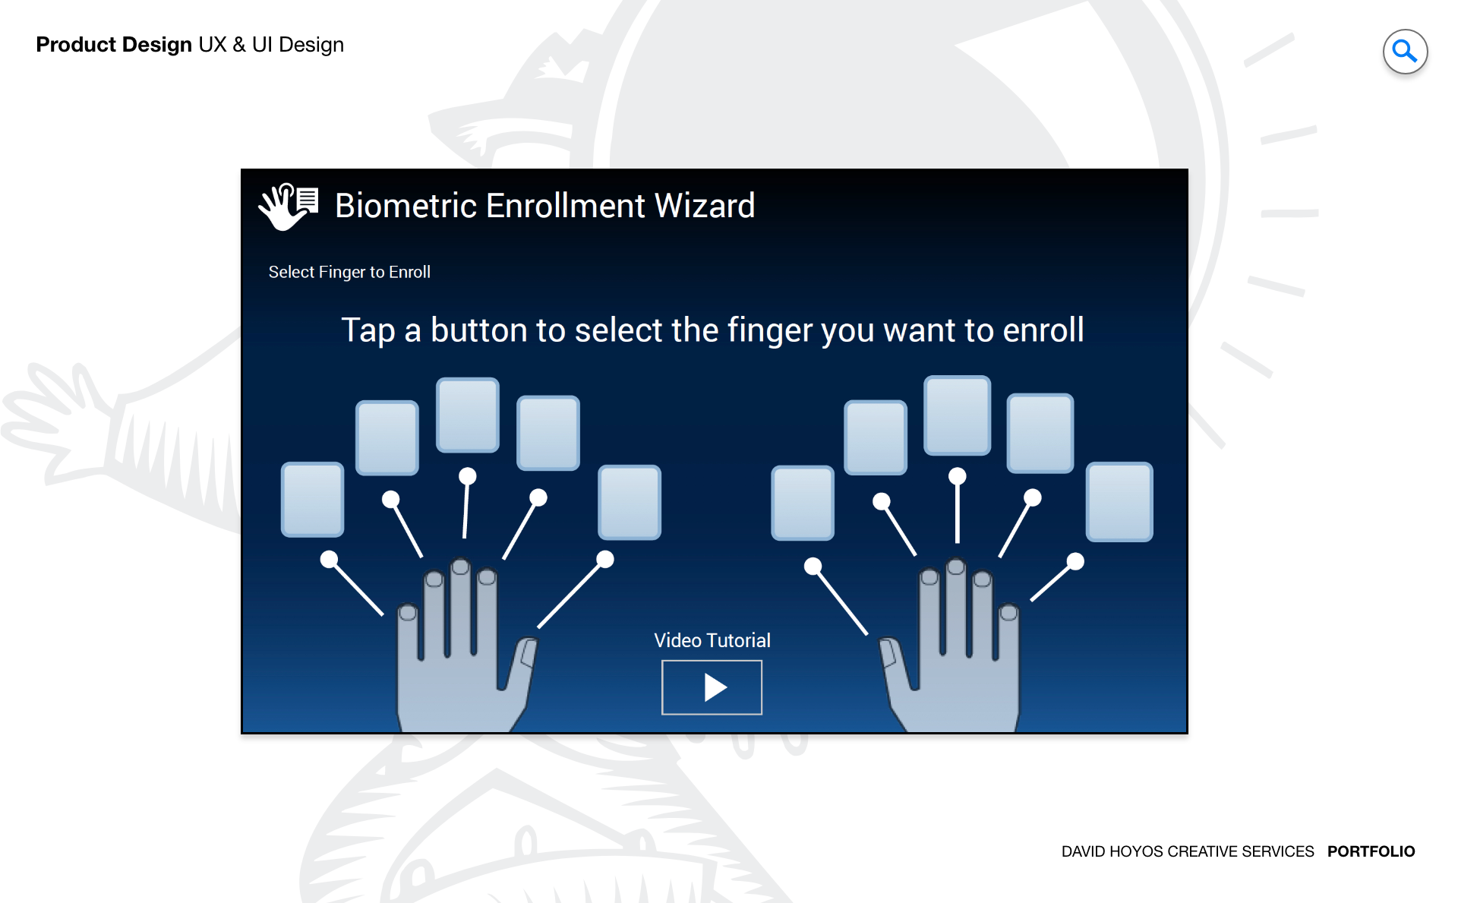Select left hand index finger button
The height and width of the screenshot is (903, 1458).
pos(548,433)
